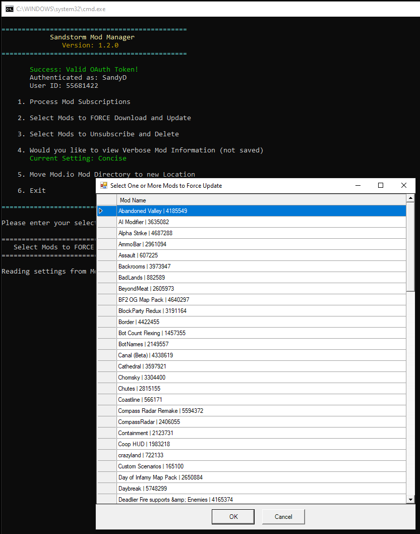
Task: Click the scrollbar up arrow
Action: 410,198
